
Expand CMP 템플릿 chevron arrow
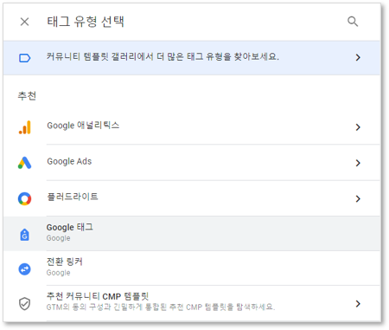pos(358,304)
